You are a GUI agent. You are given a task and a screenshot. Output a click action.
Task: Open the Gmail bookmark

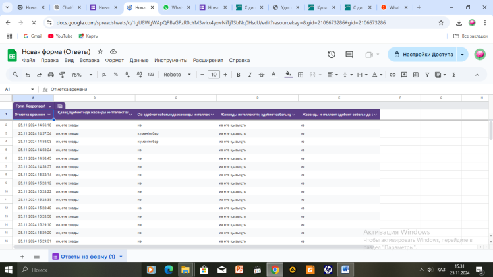click(33, 36)
